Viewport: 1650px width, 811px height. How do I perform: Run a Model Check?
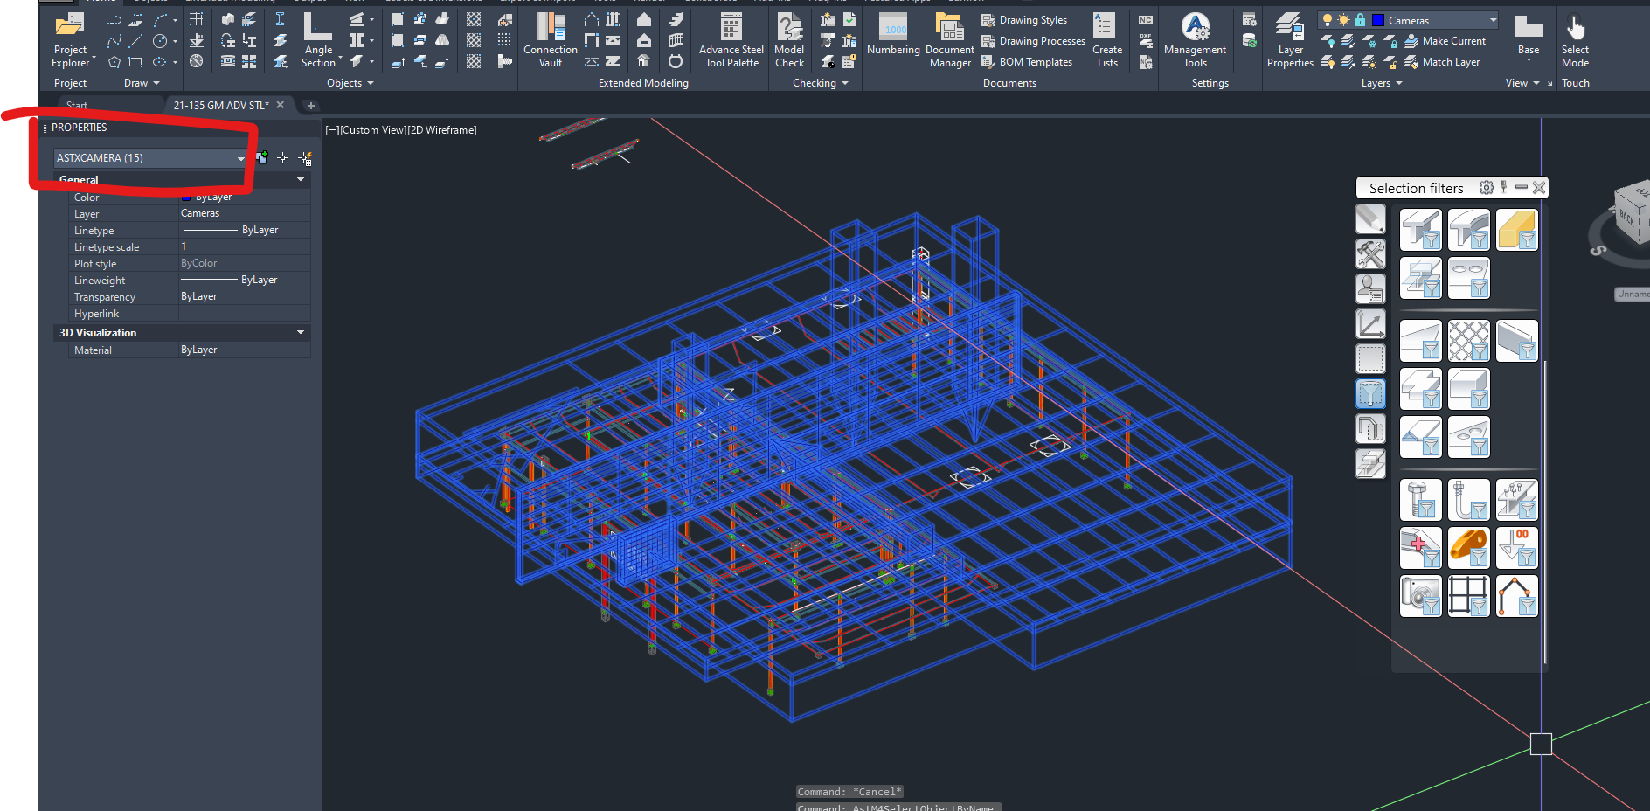pyautogui.click(x=789, y=38)
